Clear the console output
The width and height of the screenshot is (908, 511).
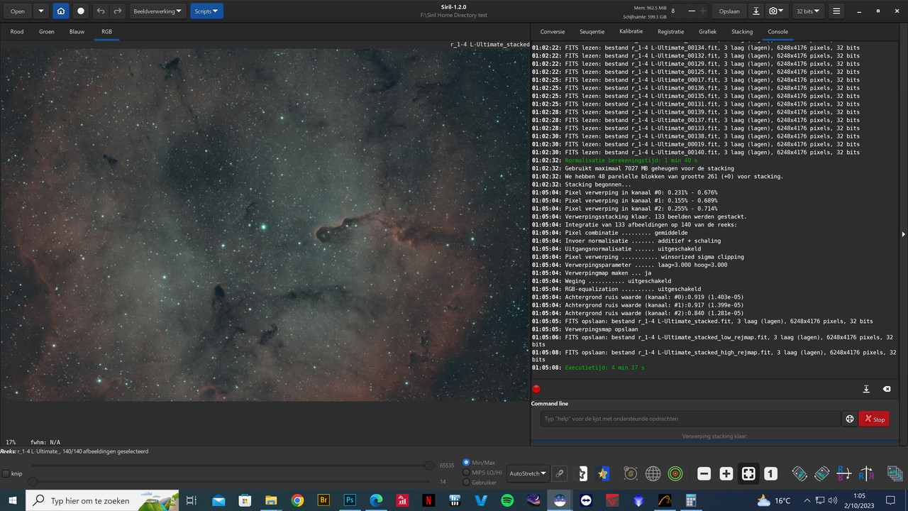point(886,389)
